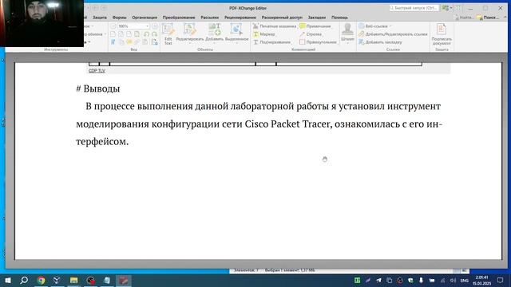Open the Редактировать objects tool
This screenshot has width=511, height=287.
pyautogui.click(x=190, y=33)
